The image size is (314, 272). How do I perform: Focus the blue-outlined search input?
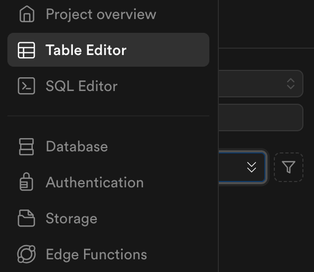point(242,167)
